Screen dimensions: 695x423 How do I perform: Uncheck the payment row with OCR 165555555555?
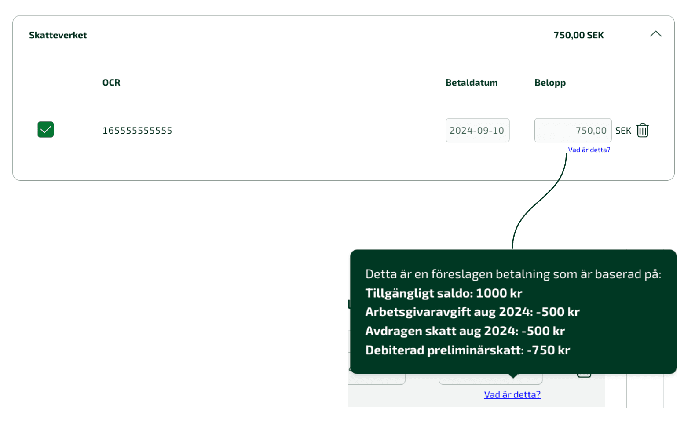click(46, 130)
